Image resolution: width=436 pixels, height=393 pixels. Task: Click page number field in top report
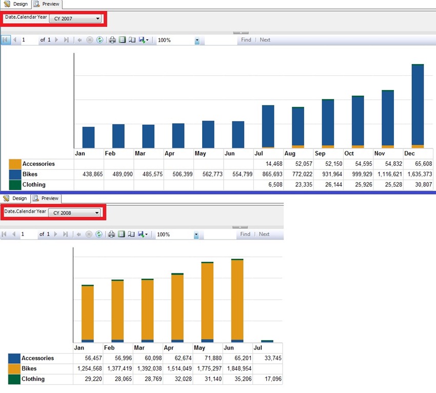click(x=29, y=40)
